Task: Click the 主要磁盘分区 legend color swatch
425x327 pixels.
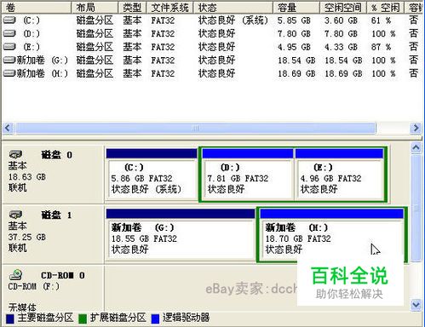Action: click(x=10, y=318)
